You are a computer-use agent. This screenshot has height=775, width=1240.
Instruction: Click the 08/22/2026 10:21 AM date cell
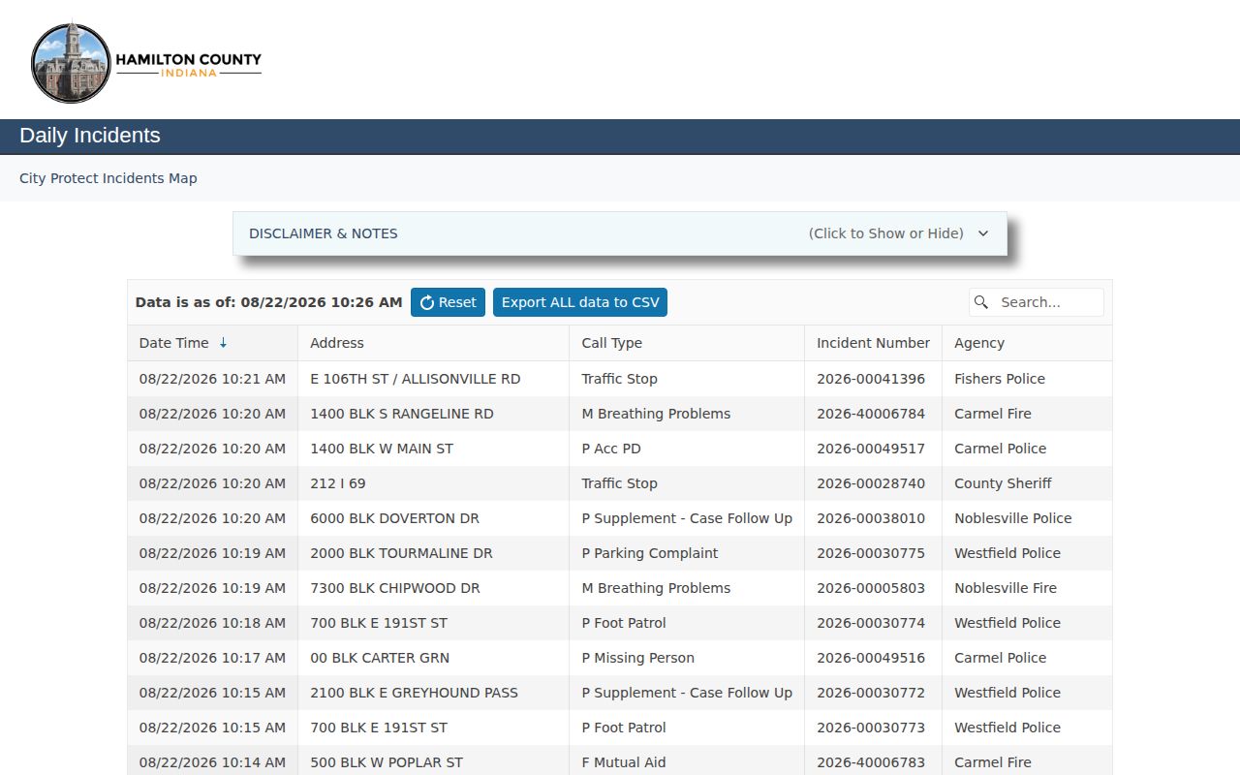212,379
